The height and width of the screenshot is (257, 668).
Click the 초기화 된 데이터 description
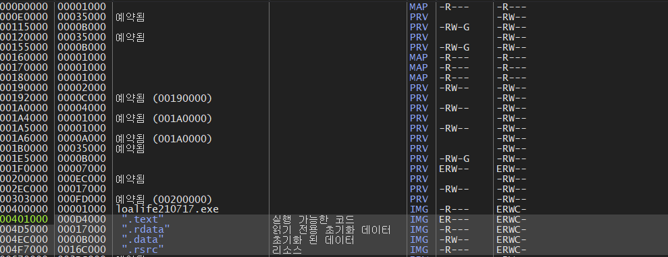[x=313, y=239]
